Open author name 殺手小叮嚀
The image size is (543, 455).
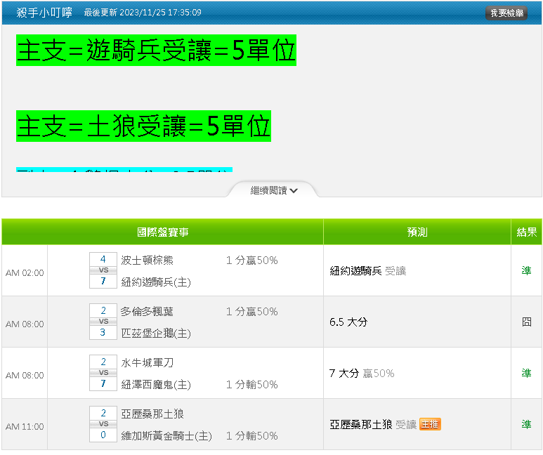coord(44,13)
